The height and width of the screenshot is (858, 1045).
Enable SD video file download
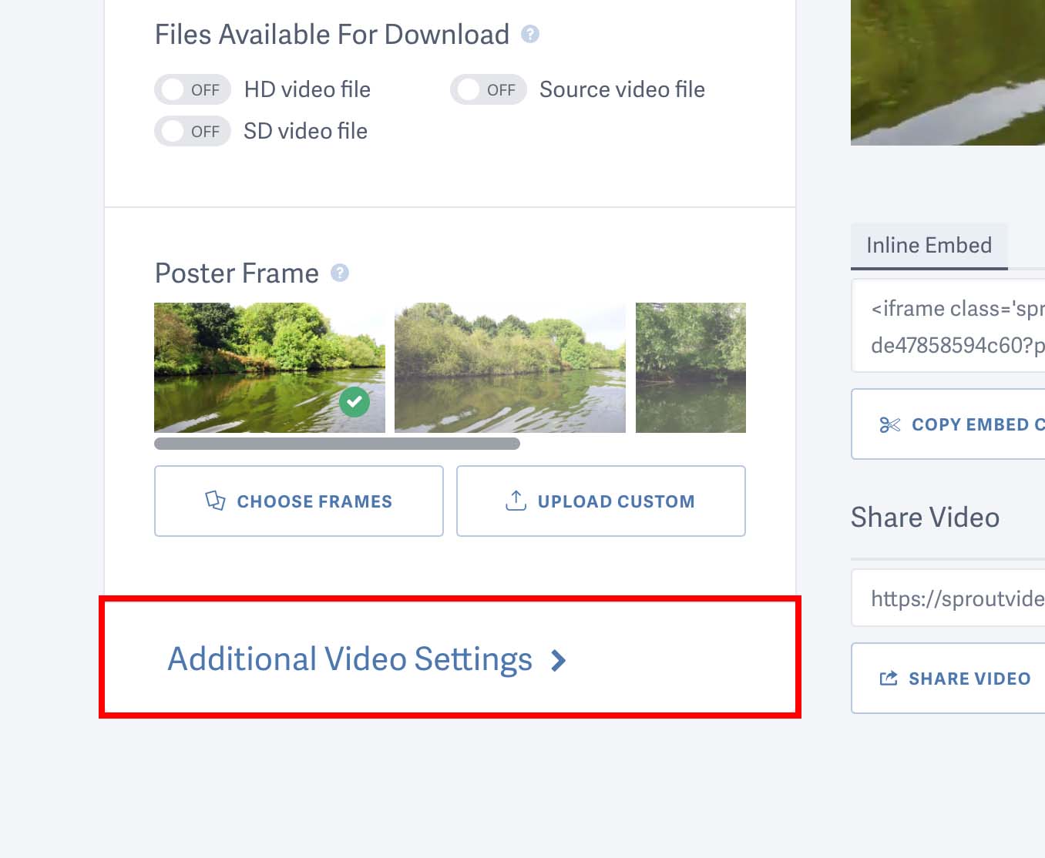[x=192, y=131]
